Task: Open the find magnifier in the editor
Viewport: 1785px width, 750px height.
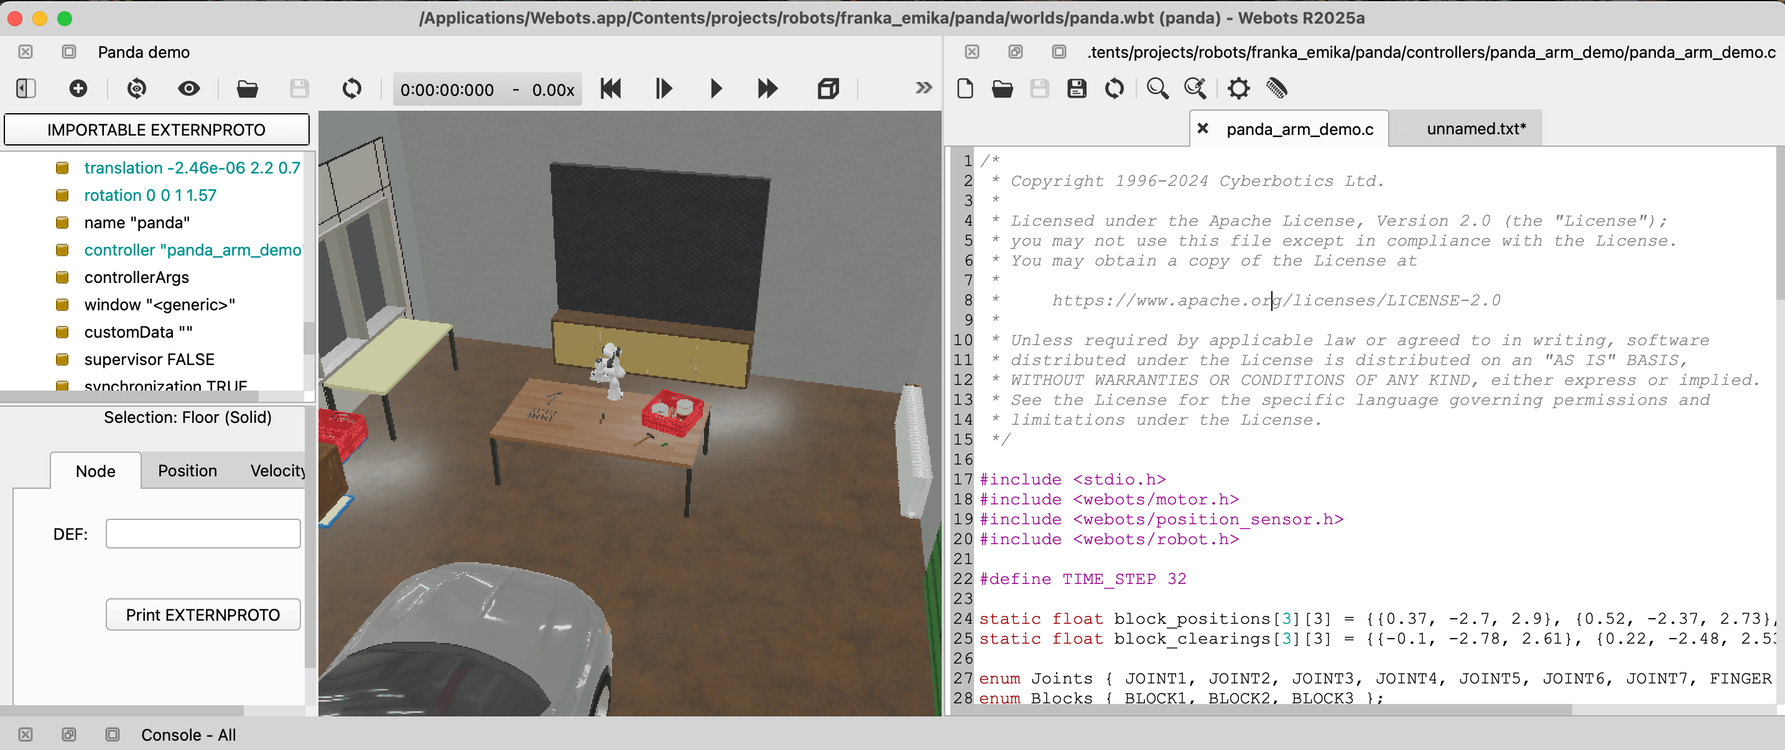Action: coord(1156,89)
